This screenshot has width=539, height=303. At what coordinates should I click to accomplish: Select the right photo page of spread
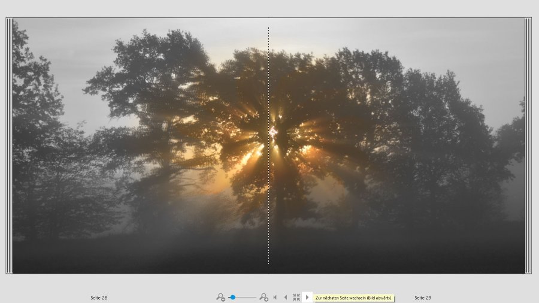(396, 146)
